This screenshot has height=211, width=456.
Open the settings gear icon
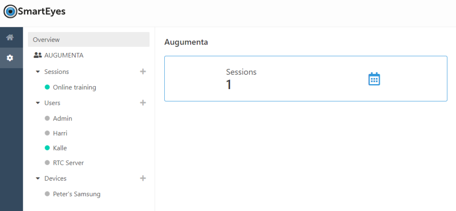pyautogui.click(x=10, y=58)
